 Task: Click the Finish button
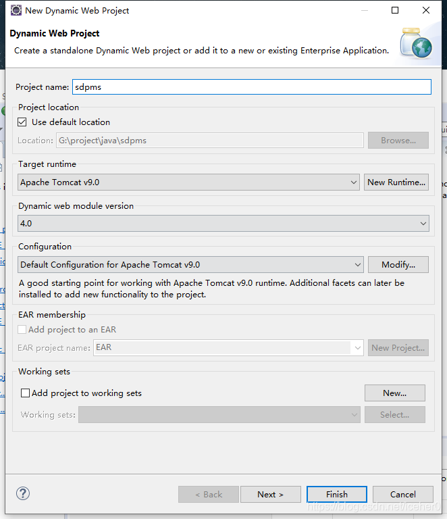pos(337,495)
